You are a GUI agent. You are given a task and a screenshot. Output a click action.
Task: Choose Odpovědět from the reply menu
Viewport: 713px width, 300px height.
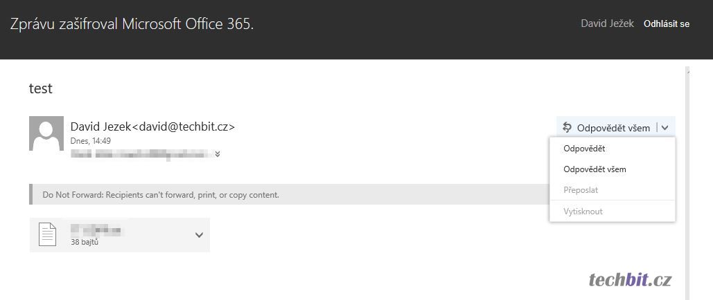585,149
